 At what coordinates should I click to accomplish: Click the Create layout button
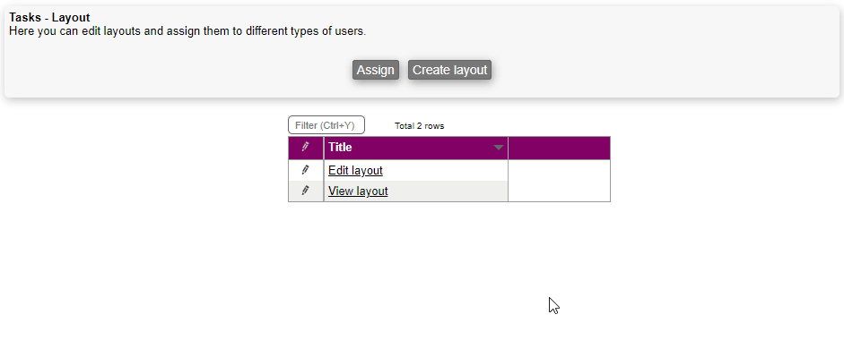pos(449,70)
